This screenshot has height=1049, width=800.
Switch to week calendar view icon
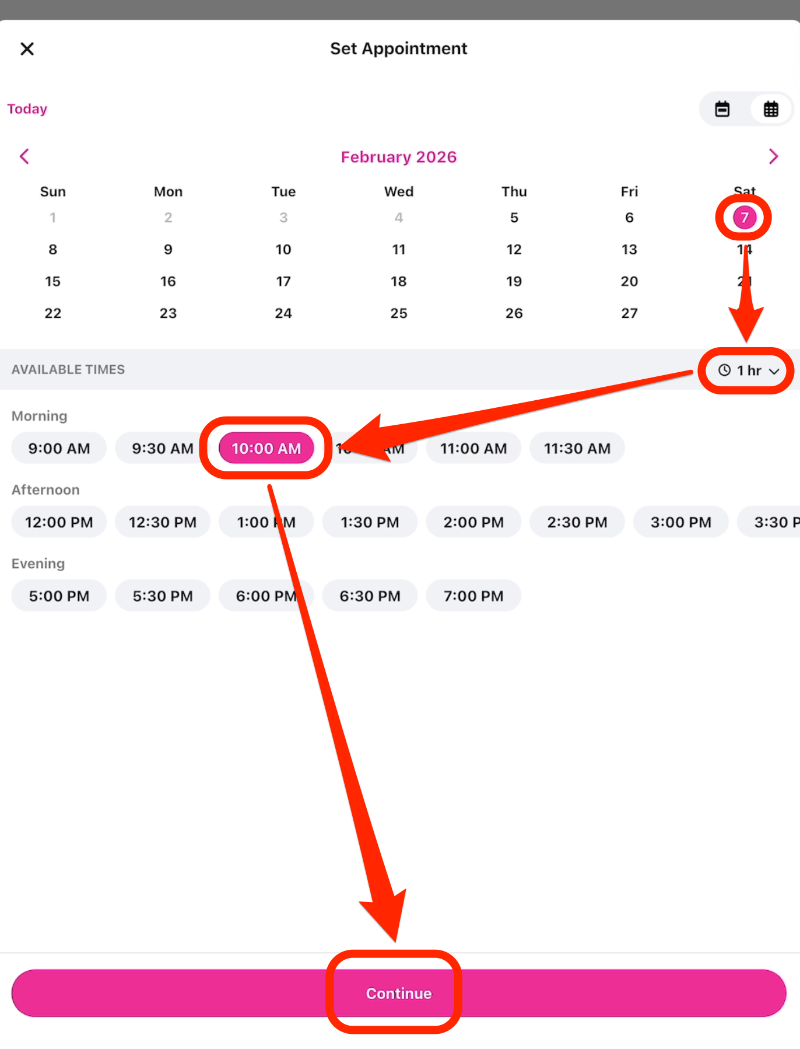click(722, 109)
